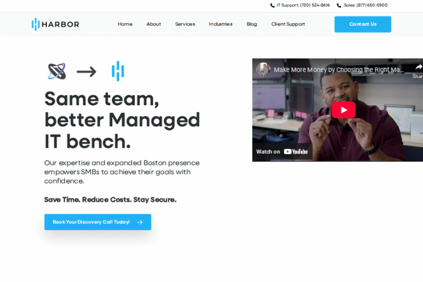
Task: Click the old swirl logo above the headline
Action: point(57,71)
